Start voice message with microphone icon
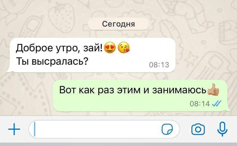 pos(222,129)
